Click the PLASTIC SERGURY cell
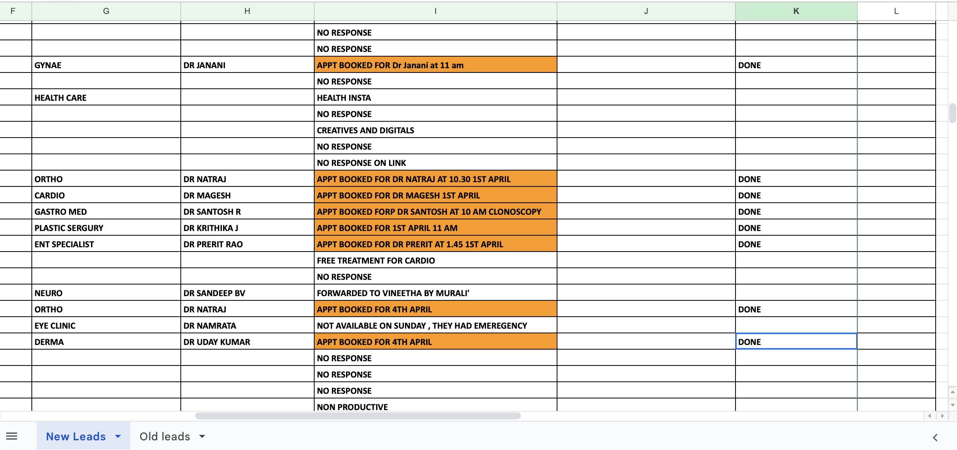This screenshot has height=450, width=957. tap(106, 228)
